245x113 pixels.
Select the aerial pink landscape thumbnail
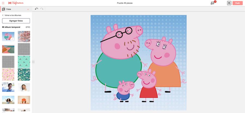pos(8,49)
